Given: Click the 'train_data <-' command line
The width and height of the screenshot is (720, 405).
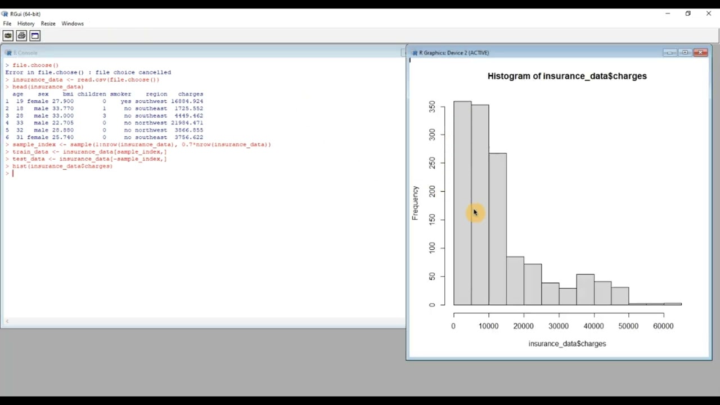Looking at the screenshot, I should pyautogui.click(x=89, y=152).
